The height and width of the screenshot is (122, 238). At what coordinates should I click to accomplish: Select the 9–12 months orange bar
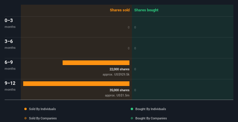click(x=76, y=84)
